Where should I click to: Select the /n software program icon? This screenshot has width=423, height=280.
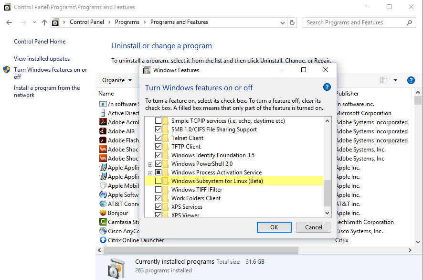point(103,104)
